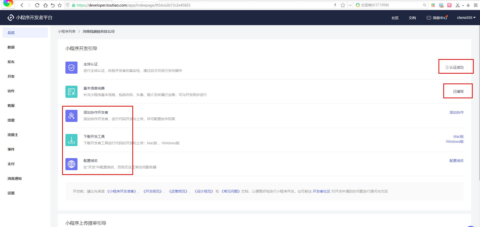Open the 《常见问题》 document link

pos(230,191)
